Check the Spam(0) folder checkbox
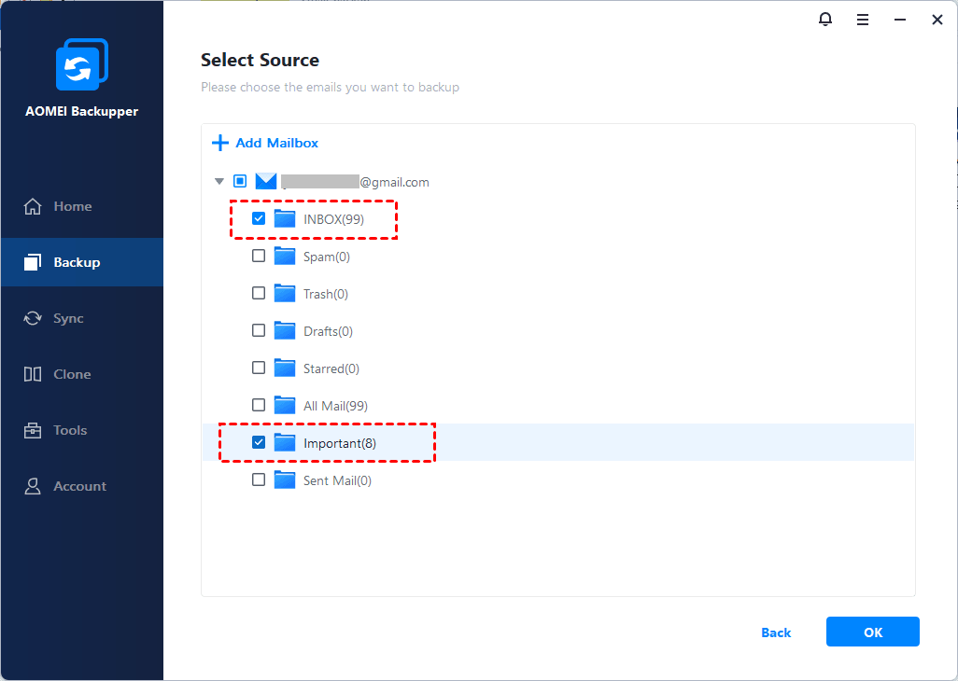 259,257
